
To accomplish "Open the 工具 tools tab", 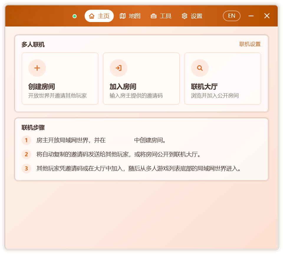I will coord(161,16).
